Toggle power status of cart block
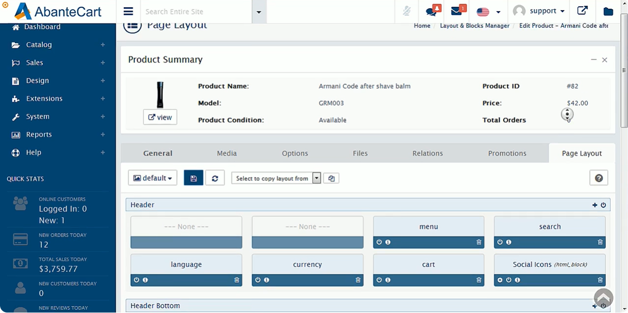The image size is (628, 313). point(379,280)
